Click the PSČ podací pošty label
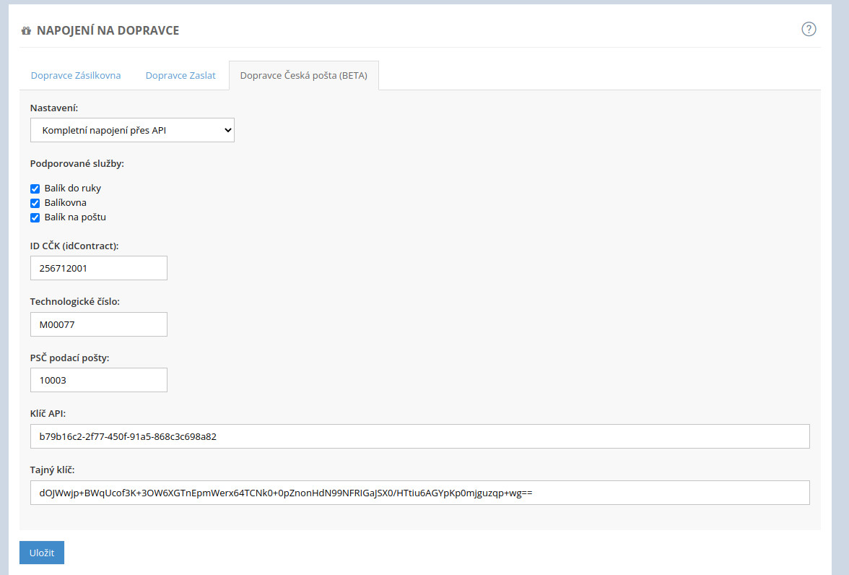The image size is (849, 575). [69, 358]
